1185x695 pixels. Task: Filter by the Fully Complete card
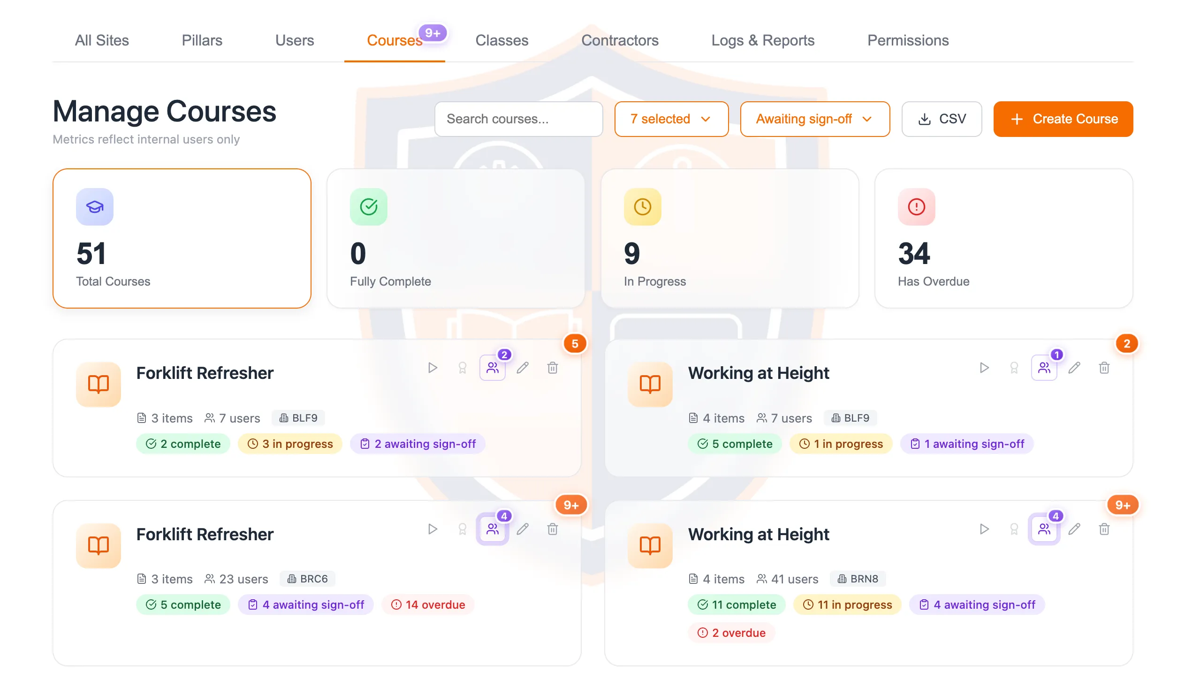coord(456,238)
